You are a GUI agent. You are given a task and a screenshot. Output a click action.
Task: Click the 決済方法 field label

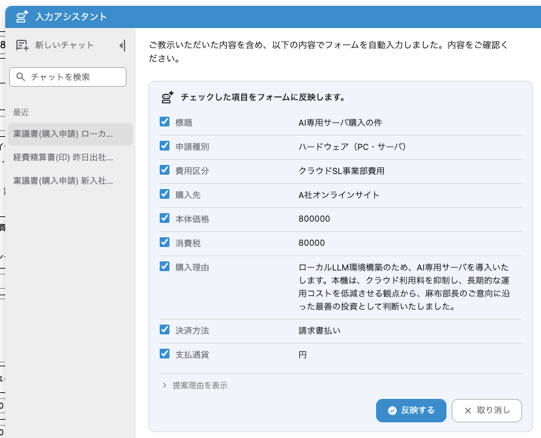click(x=192, y=330)
